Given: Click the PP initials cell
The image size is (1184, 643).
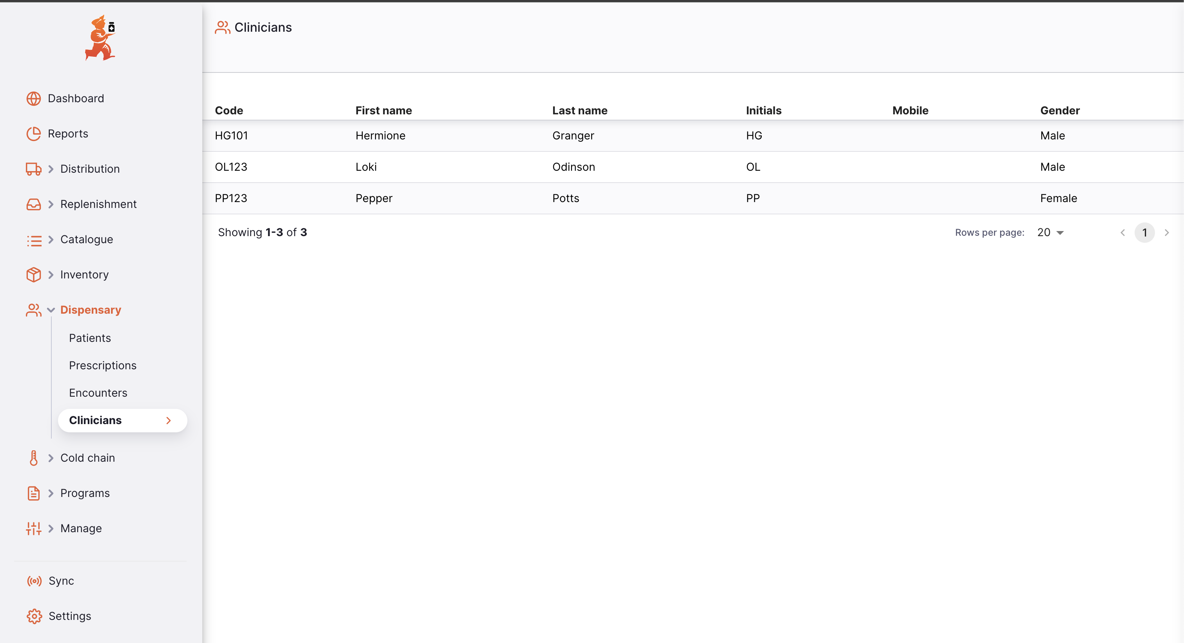Looking at the screenshot, I should coord(753,199).
